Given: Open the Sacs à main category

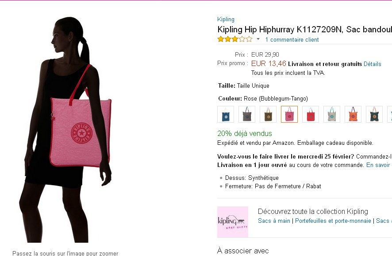Looking at the screenshot, I should 274,221.
